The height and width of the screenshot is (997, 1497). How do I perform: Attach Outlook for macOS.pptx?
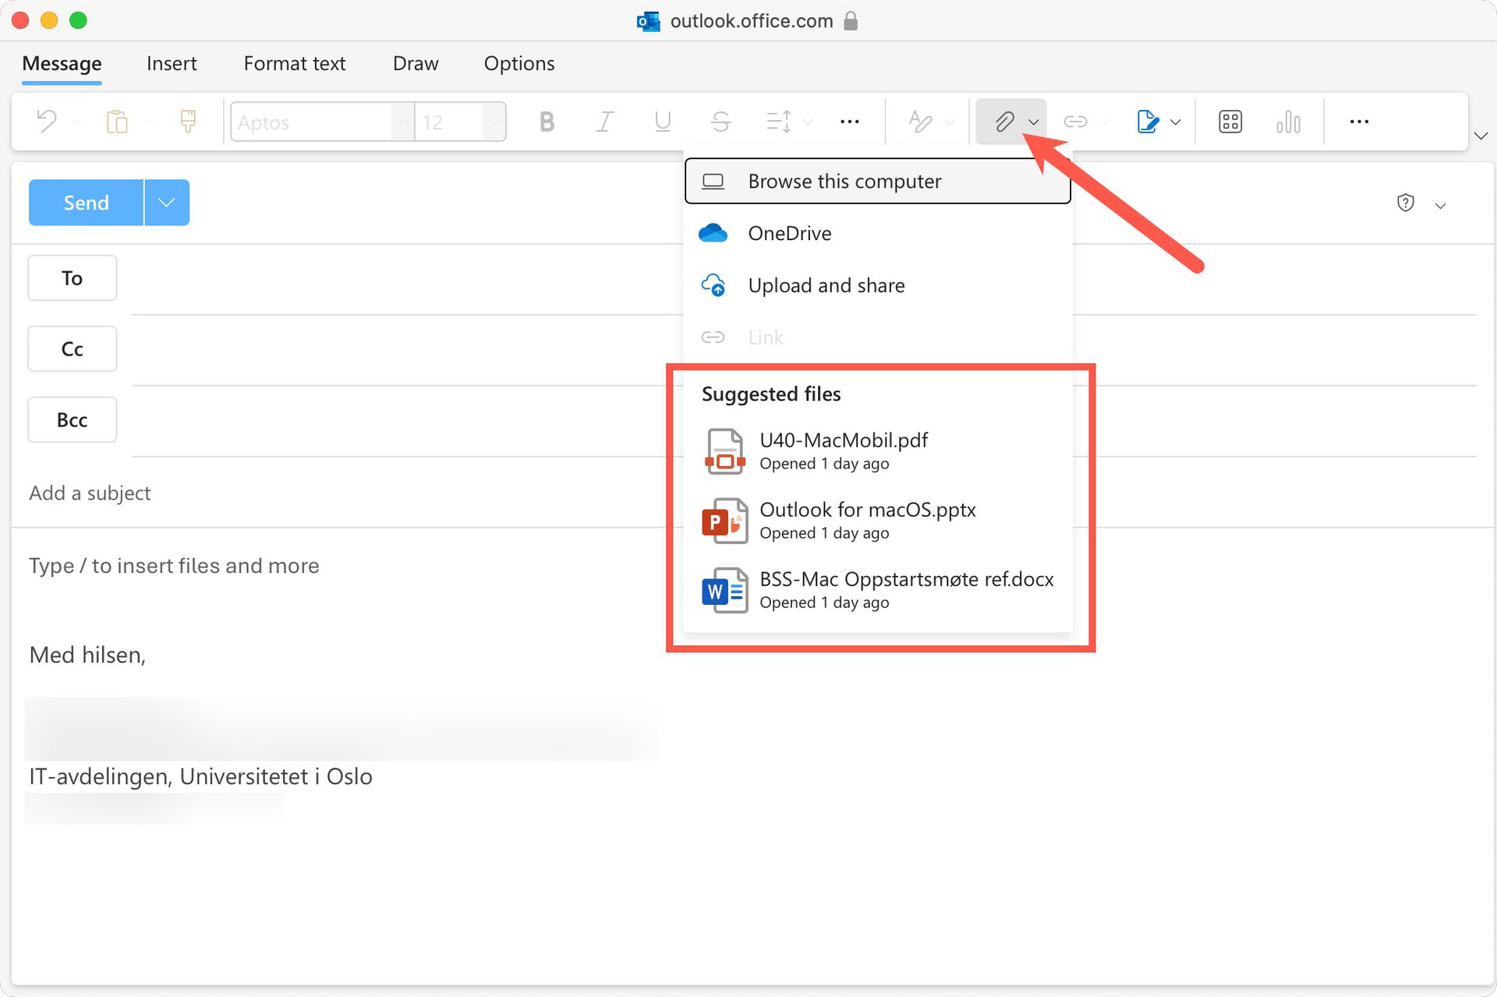(877, 520)
